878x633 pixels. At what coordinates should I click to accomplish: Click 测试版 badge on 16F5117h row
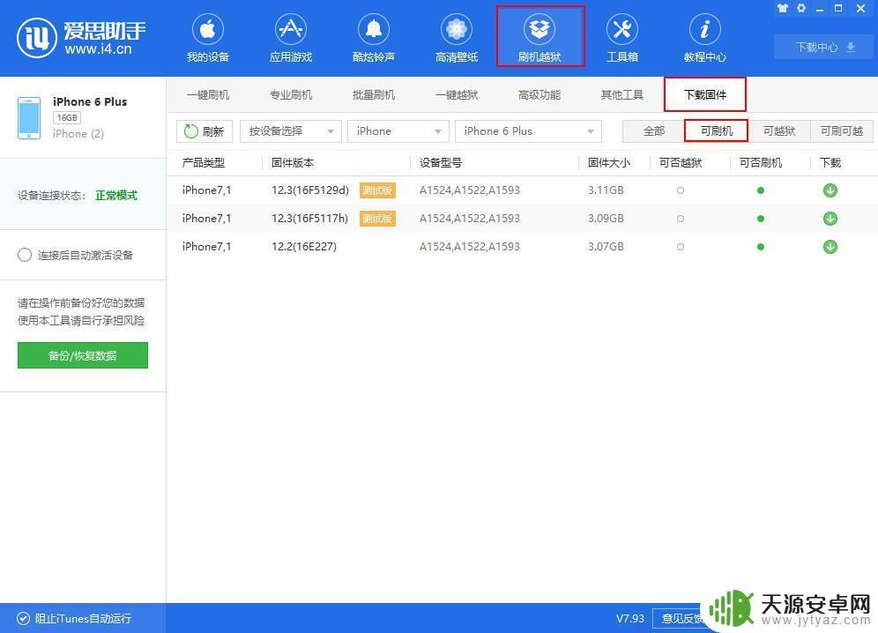tap(377, 219)
